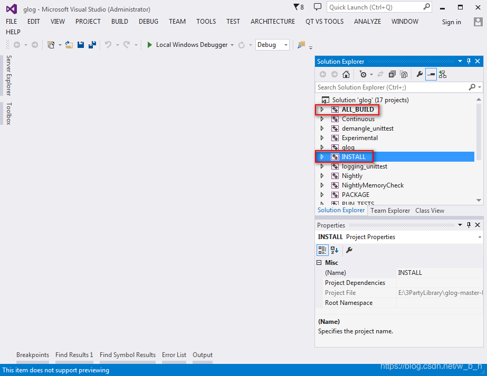This screenshot has width=487, height=376.
Task: Toggle Alphabetical sort in Properties panel
Action: point(335,250)
